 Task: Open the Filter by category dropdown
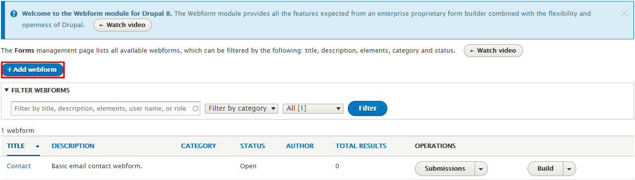pos(242,109)
